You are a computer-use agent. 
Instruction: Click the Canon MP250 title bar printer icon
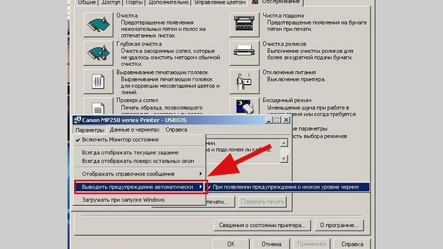click(77, 120)
